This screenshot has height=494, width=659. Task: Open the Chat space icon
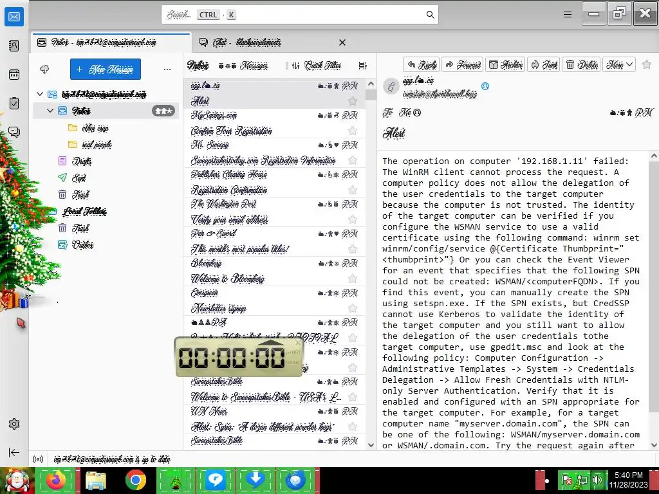click(14, 133)
